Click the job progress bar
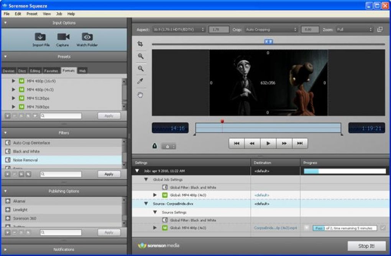 (345, 171)
